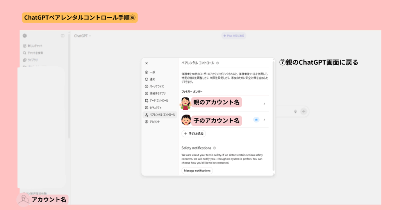Click the ChatGPT logo icon in sidebar
The width and height of the screenshot is (400, 210).
25,36
